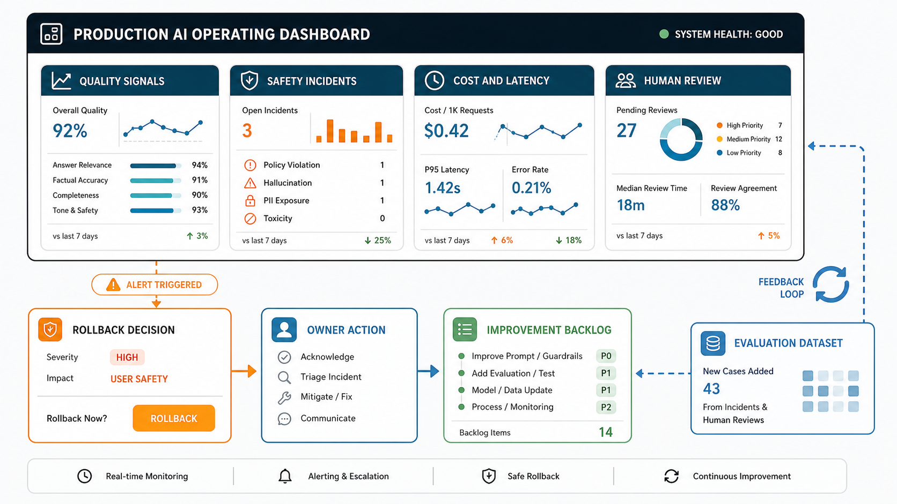
Task: Click the Real-time Monitoring clock icon
Action: coord(85,476)
